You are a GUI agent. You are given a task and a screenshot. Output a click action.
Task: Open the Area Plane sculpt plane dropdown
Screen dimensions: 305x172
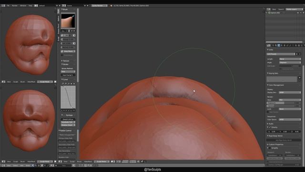coord(68,51)
